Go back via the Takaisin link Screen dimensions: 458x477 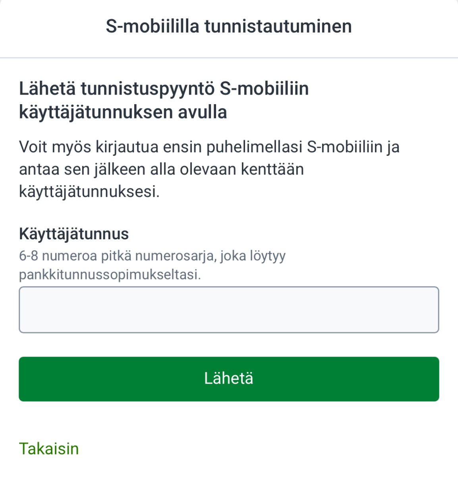[49, 449]
